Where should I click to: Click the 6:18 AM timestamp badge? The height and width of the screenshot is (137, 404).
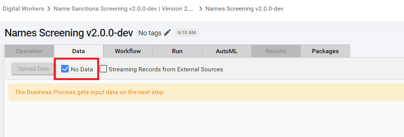pos(187,33)
